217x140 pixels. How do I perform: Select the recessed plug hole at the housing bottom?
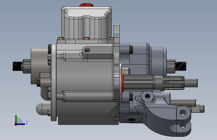tap(131, 120)
